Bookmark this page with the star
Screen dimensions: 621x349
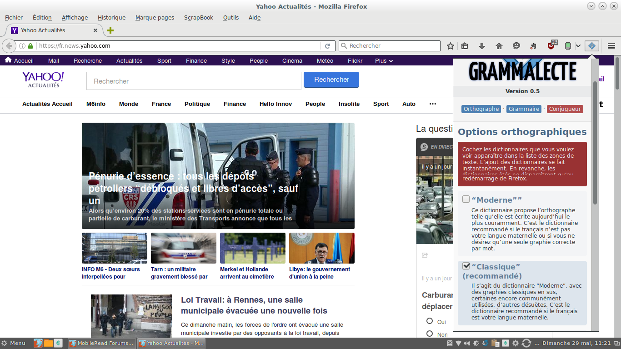point(451,46)
